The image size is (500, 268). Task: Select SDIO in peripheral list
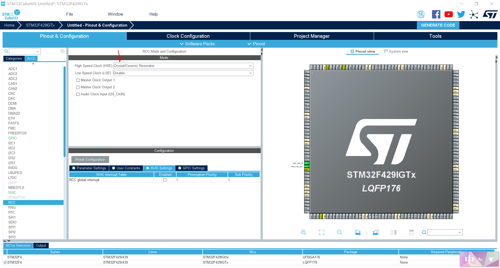12,222
